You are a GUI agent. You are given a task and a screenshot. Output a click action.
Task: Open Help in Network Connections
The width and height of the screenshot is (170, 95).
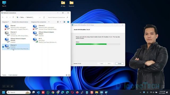(x=68, y=22)
